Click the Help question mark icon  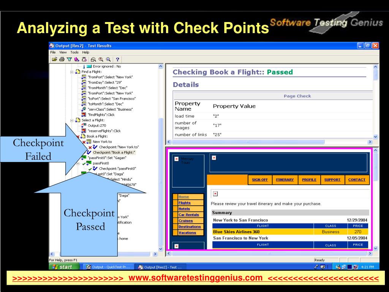pos(117,59)
